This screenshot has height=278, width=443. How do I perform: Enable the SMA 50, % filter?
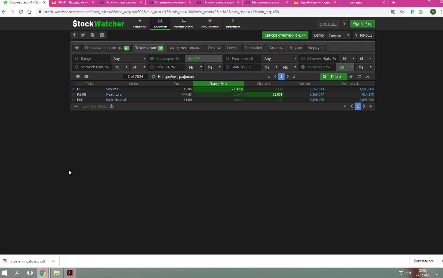pyautogui.click(x=152, y=67)
